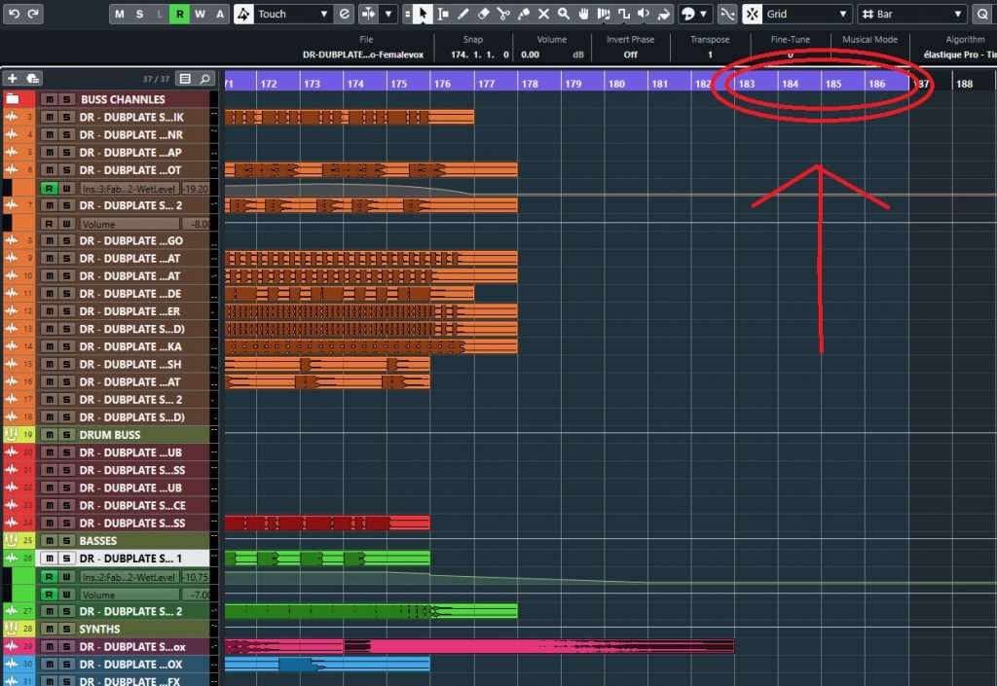Open the Touch automation mode dropdown
Screen dimensions: 997x686
pyautogui.click(x=294, y=14)
